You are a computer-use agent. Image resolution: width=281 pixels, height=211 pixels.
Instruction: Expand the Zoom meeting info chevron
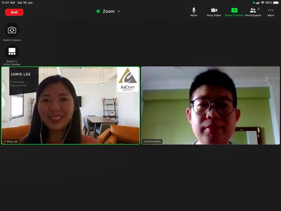pyautogui.click(x=119, y=11)
